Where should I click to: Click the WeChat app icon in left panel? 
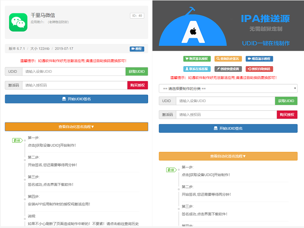tap(18, 22)
